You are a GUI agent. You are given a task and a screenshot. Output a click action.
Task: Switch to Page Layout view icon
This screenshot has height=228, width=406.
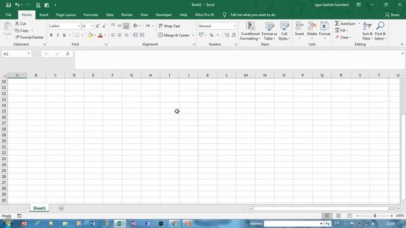pos(338,215)
